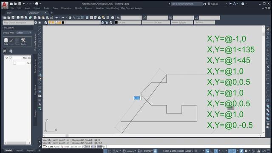272x153 pixels.
Task: Open the coordinate system none dropdown on status bar
Action: [x=129, y=151]
